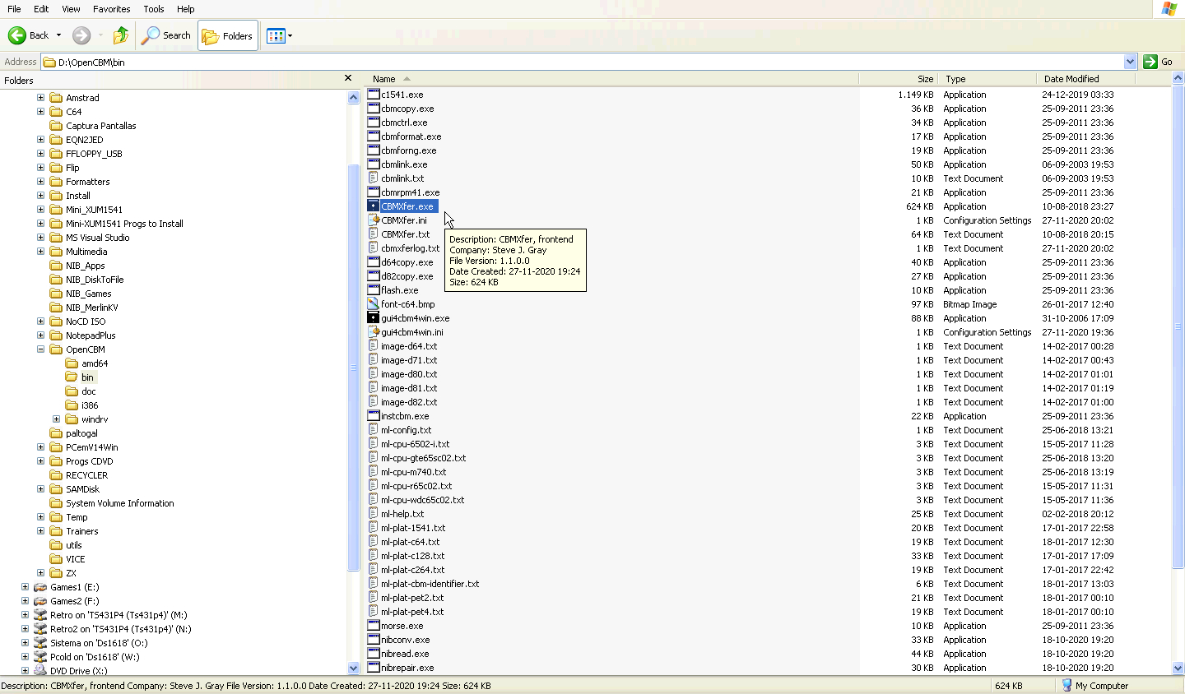Image resolution: width=1185 pixels, height=694 pixels.
Task: Select the instcbm.exe icon
Action: pos(374,416)
